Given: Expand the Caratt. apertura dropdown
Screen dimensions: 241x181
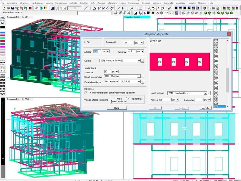Looking at the screenshot, I should point(205,93).
